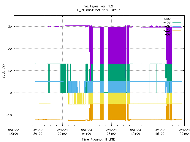Click the +12V legend label
190x142 pixels.
pyautogui.click(x=167, y=23)
